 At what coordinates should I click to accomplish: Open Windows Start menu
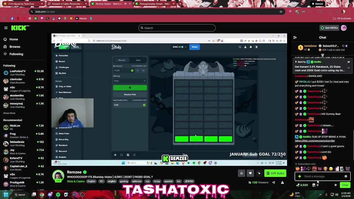tap(6, 195)
